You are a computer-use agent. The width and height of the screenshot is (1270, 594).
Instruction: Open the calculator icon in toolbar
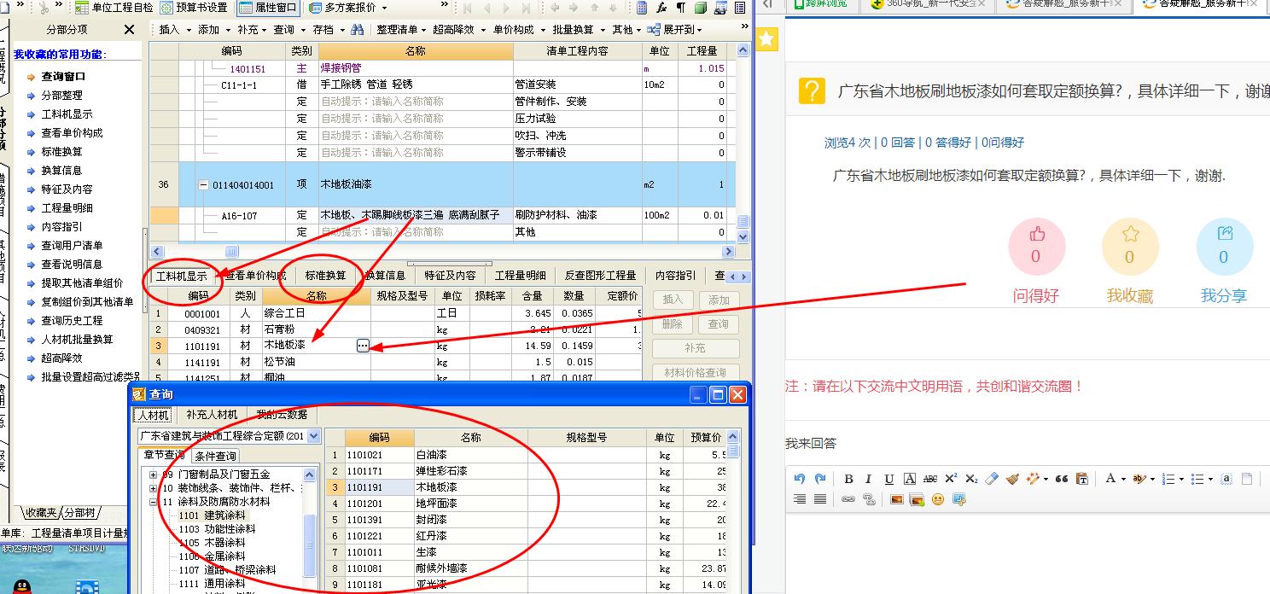click(x=642, y=8)
